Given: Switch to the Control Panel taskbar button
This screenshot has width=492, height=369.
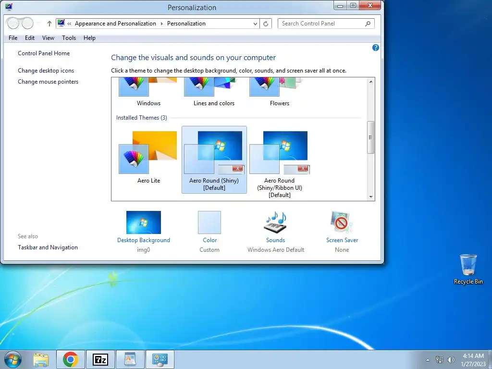Looking at the screenshot, I should 160,359.
